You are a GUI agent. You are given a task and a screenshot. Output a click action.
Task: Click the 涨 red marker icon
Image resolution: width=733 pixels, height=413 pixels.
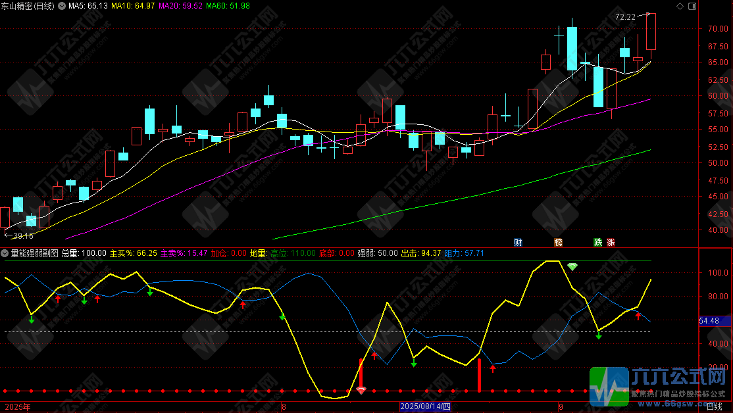(x=611, y=242)
